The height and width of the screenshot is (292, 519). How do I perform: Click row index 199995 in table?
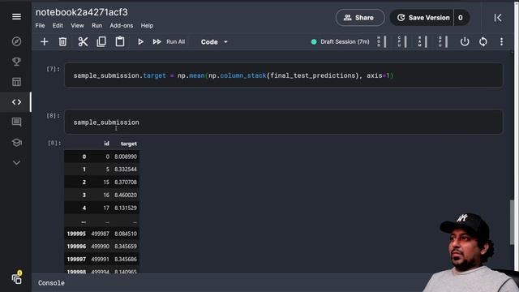(76, 234)
